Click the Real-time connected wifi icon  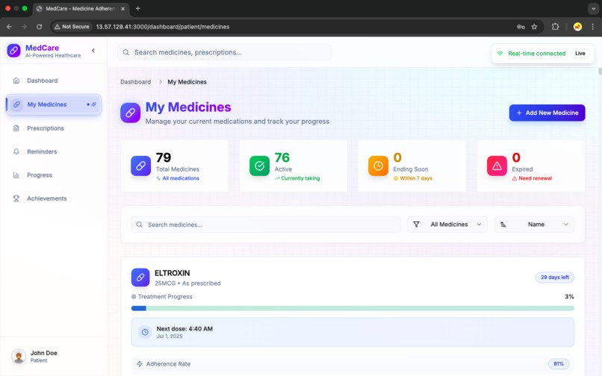click(x=500, y=53)
